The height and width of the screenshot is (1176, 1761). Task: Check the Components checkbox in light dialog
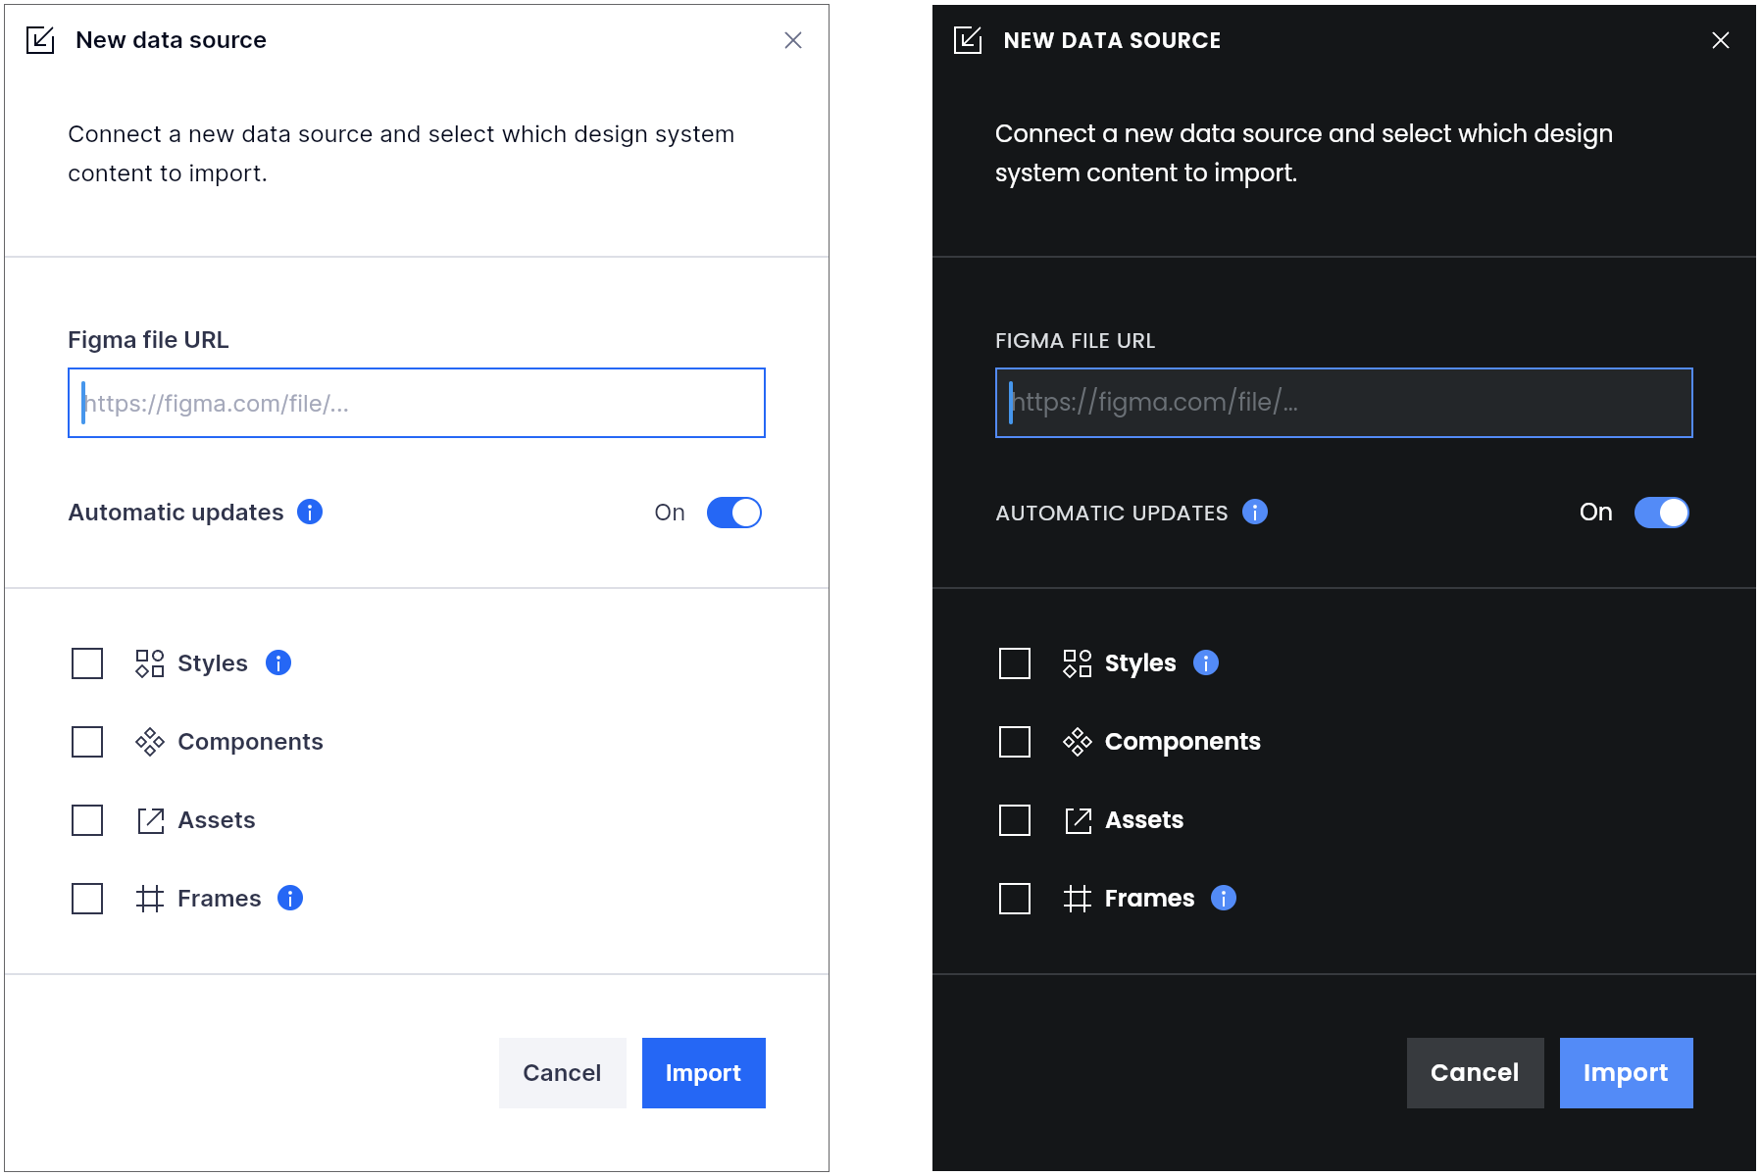pos(87,742)
